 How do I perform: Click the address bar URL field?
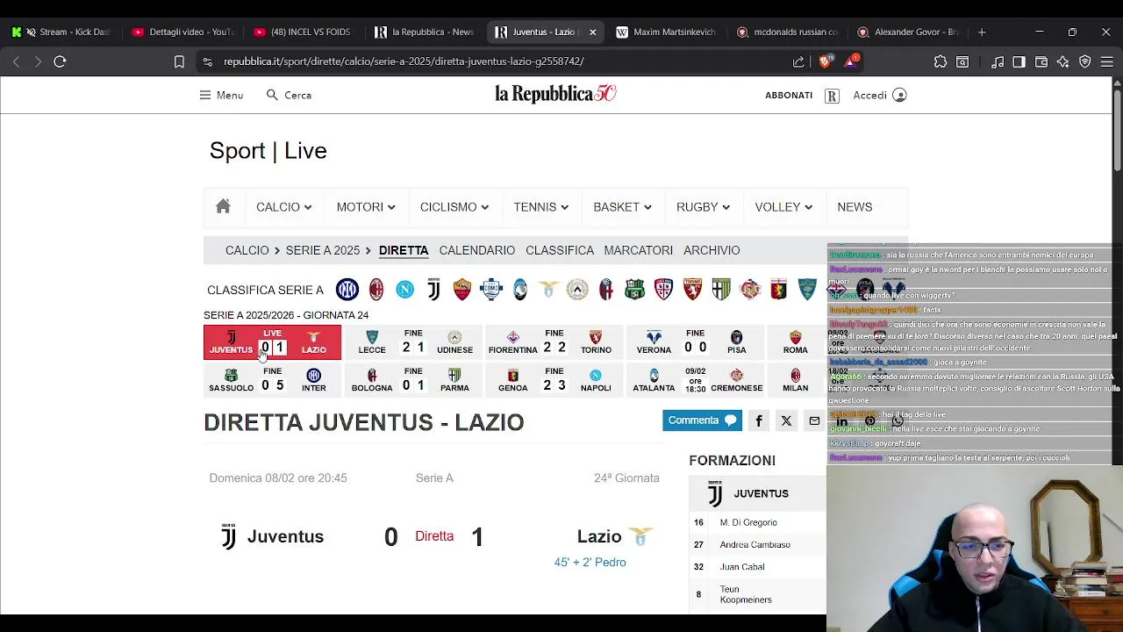[500, 61]
